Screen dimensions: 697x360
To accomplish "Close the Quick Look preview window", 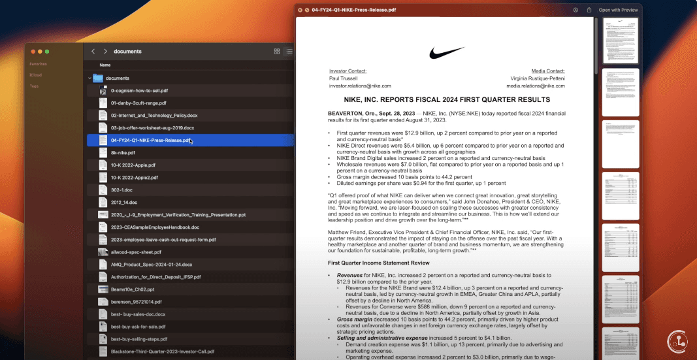I will [300, 10].
